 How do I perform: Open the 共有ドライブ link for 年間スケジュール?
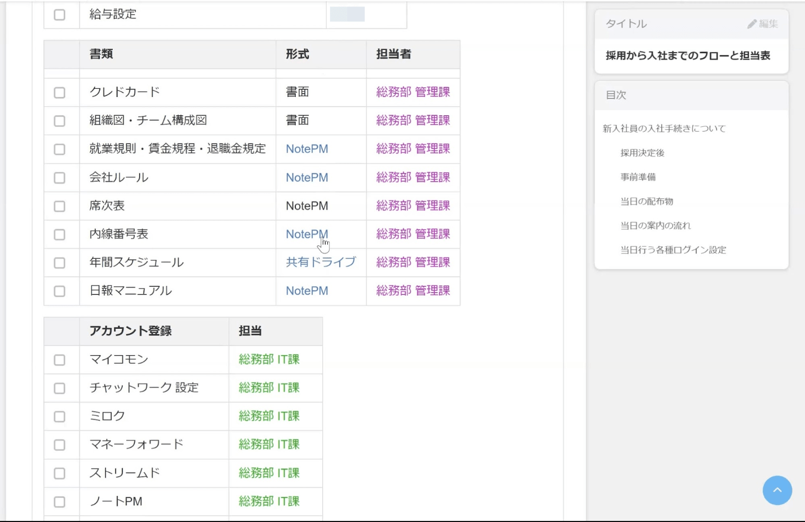[x=321, y=262]
